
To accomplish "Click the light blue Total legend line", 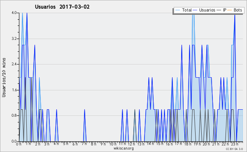I will point(177,10).
